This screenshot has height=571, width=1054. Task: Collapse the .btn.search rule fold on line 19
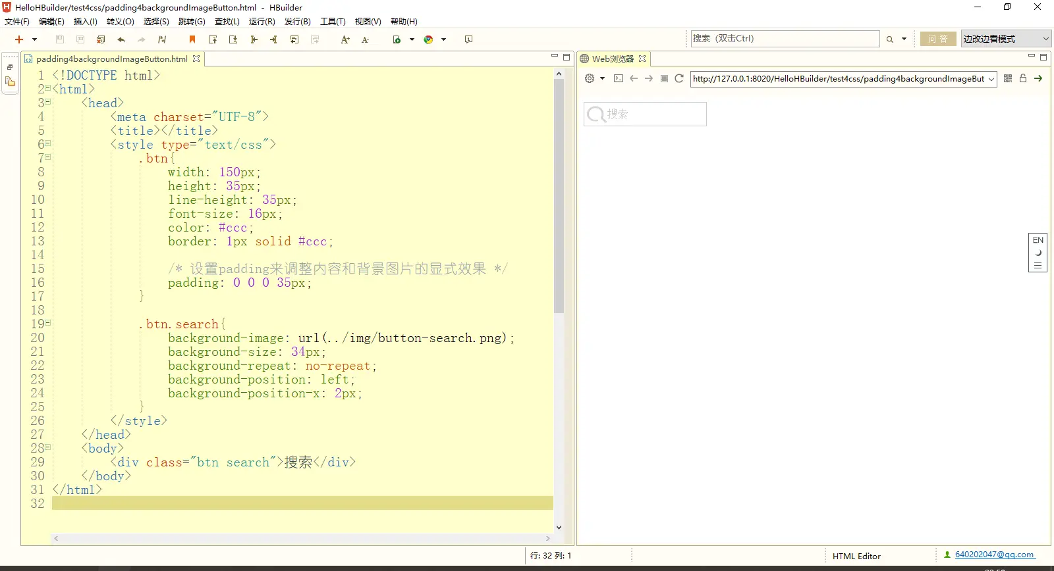point(48,323)
